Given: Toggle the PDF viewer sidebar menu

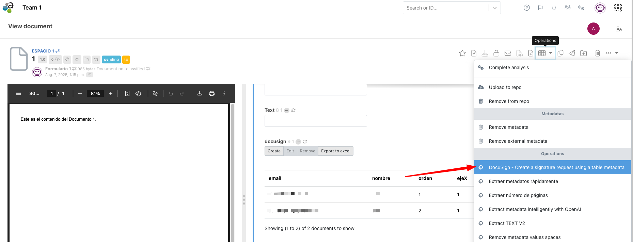Looking at the screenshot, I should [x=18, y=93].
